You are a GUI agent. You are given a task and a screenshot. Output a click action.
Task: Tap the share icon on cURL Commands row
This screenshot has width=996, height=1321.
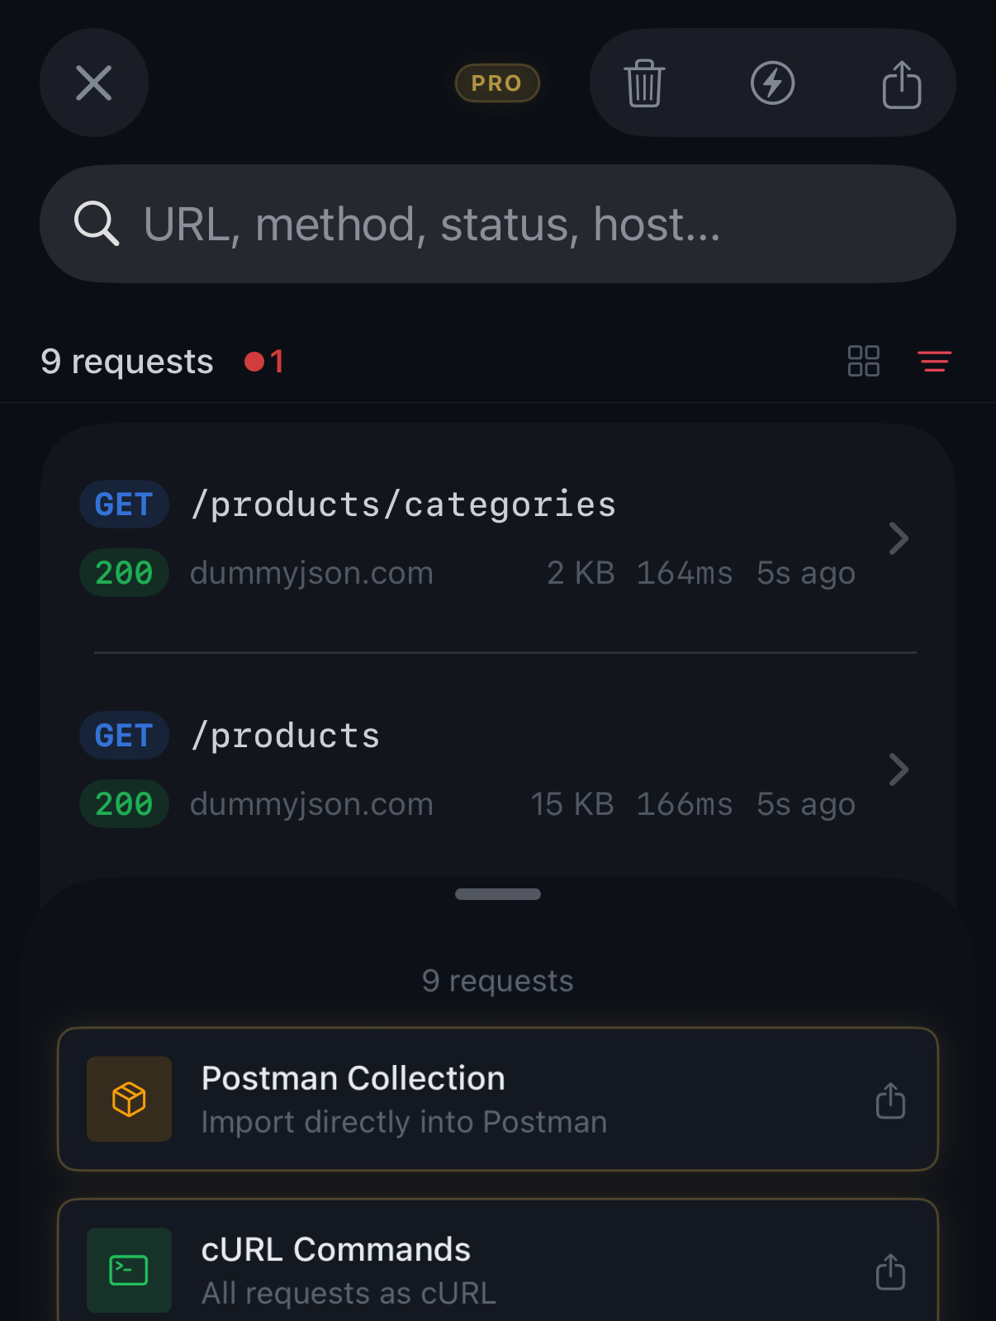click(890, 1272)
